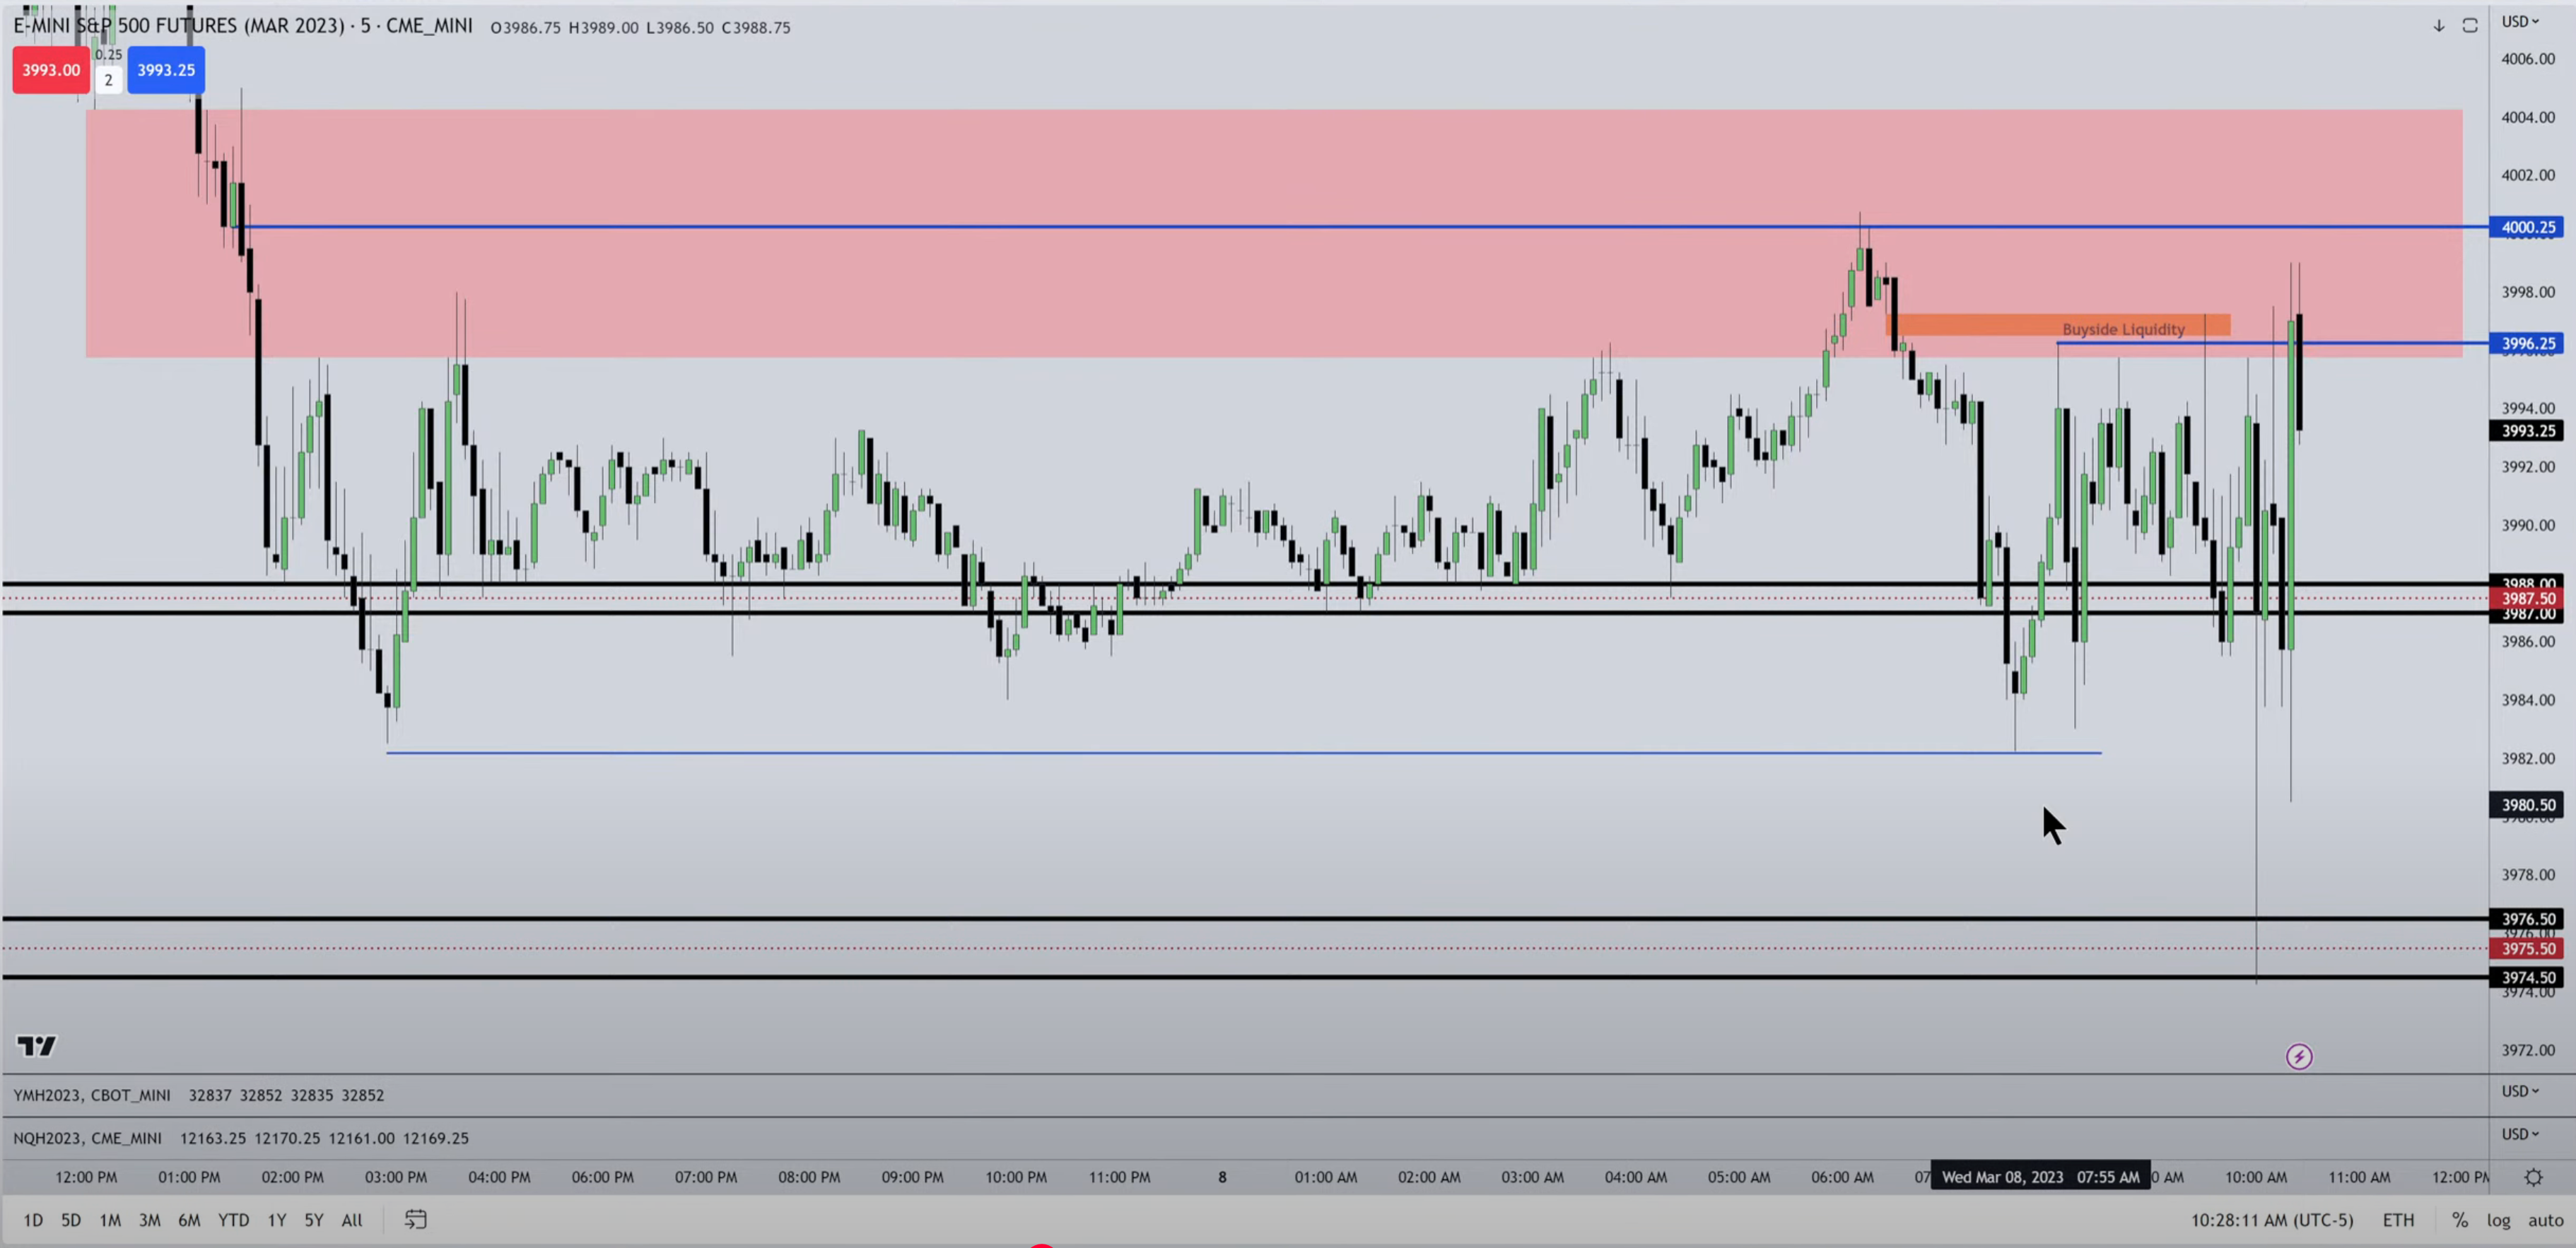Click the scroll-down arrow icon at top right

(2439, 26)
